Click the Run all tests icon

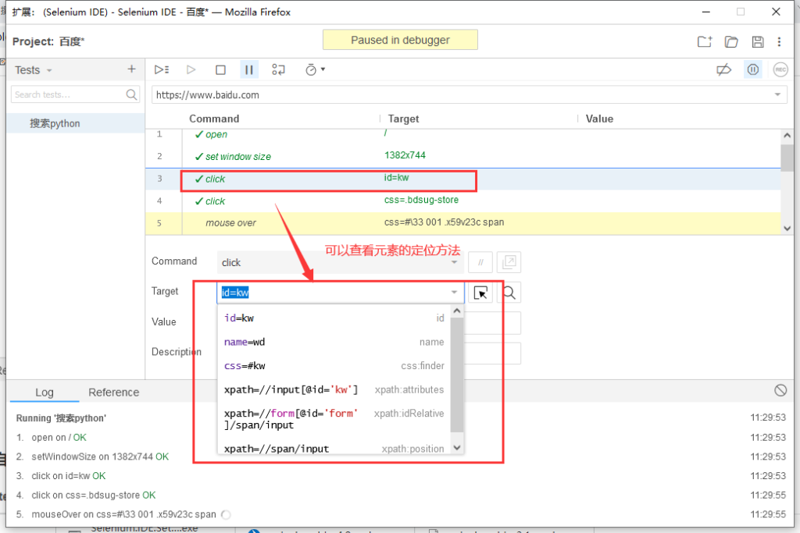[x=162, y=69]
